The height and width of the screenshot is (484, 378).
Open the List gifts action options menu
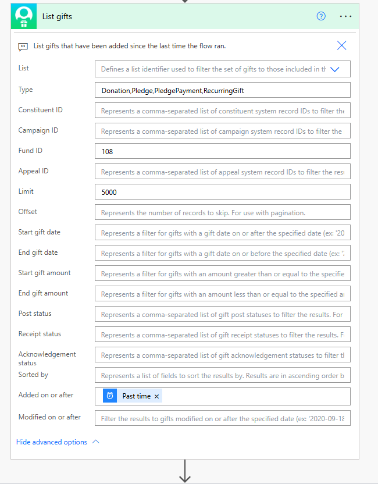click(x=346, y=16)
